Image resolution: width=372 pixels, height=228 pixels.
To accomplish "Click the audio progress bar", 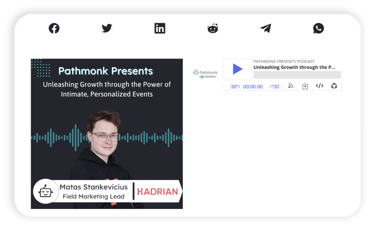I will (297, 75).
